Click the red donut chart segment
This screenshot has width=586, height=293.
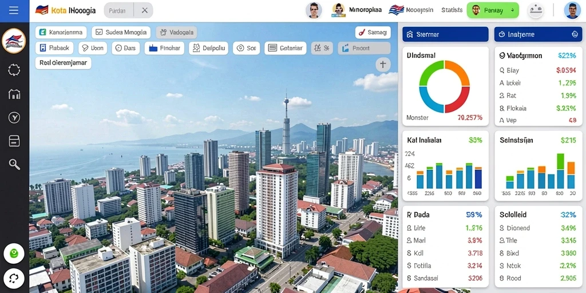(460, 102)
